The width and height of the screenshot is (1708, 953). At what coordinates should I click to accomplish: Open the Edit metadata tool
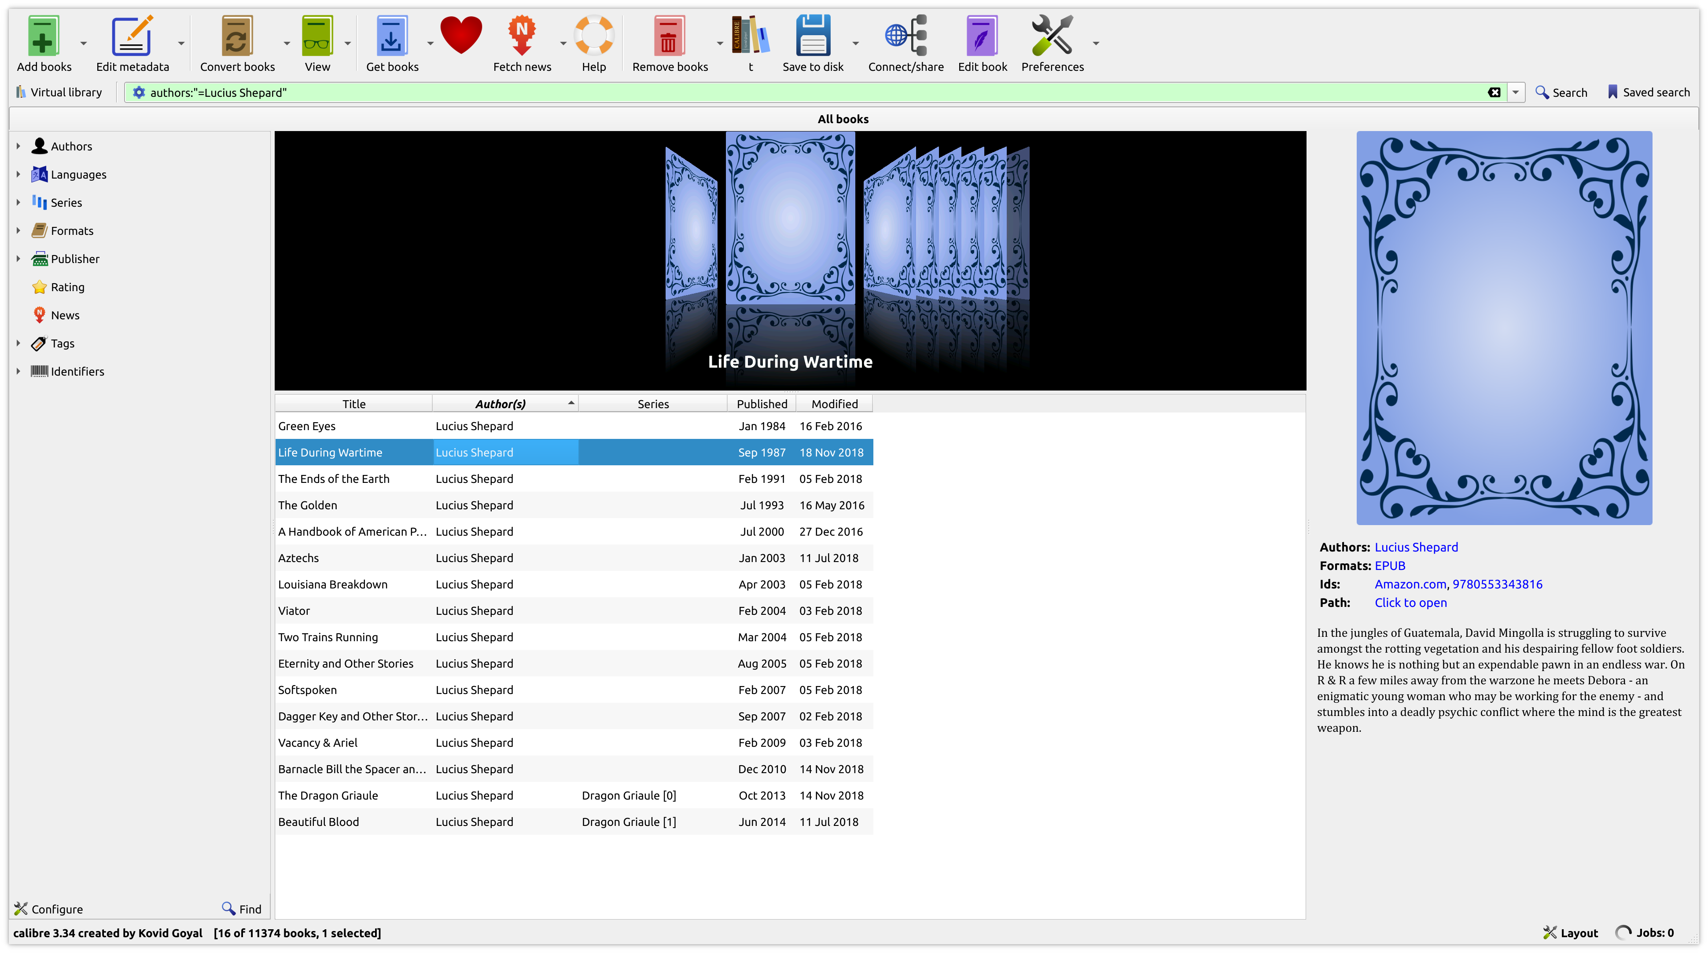[x=132, y=37]
